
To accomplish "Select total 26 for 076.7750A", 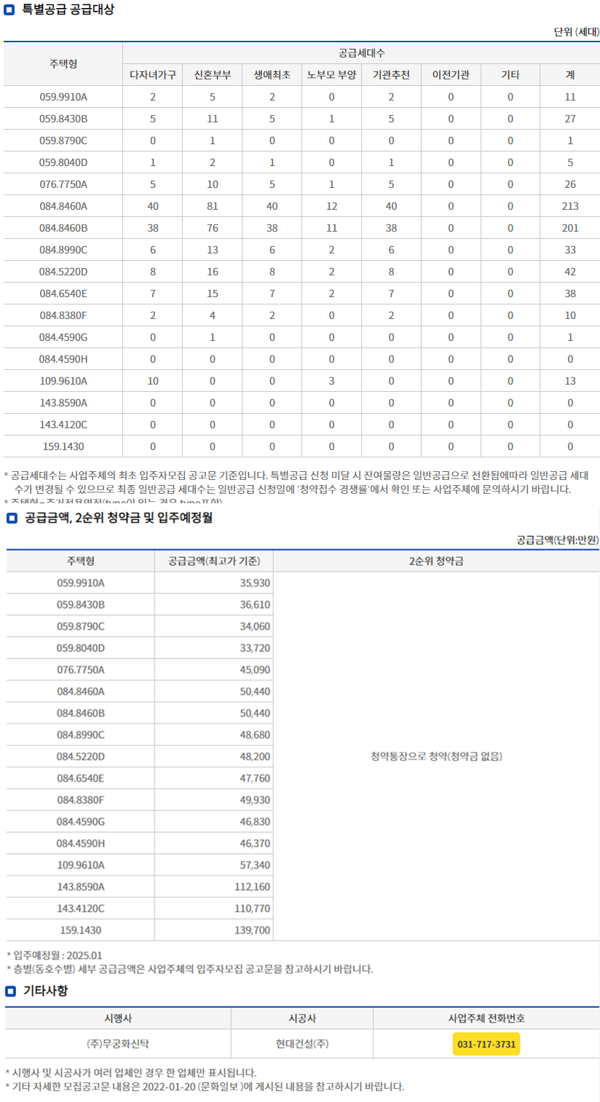I will click(570, 184).
